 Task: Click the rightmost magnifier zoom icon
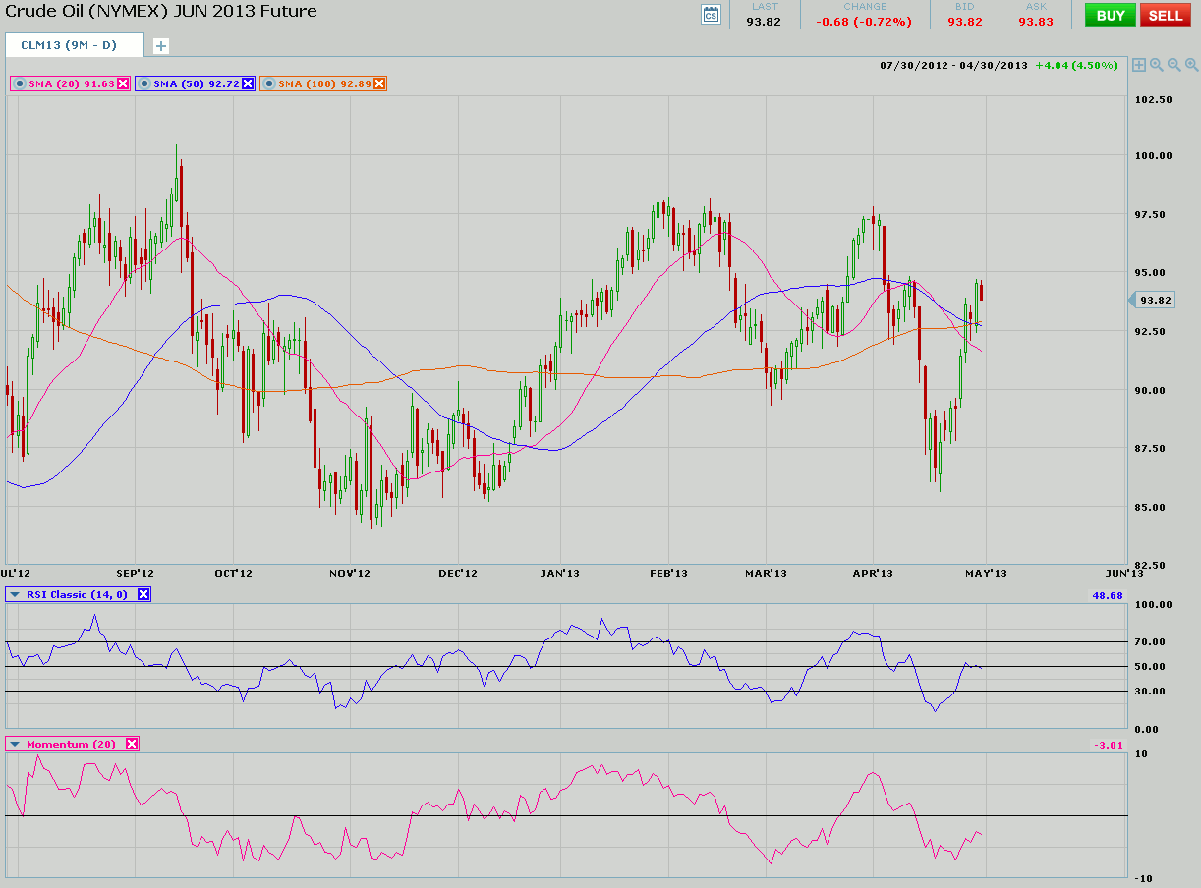point(1192,65)
